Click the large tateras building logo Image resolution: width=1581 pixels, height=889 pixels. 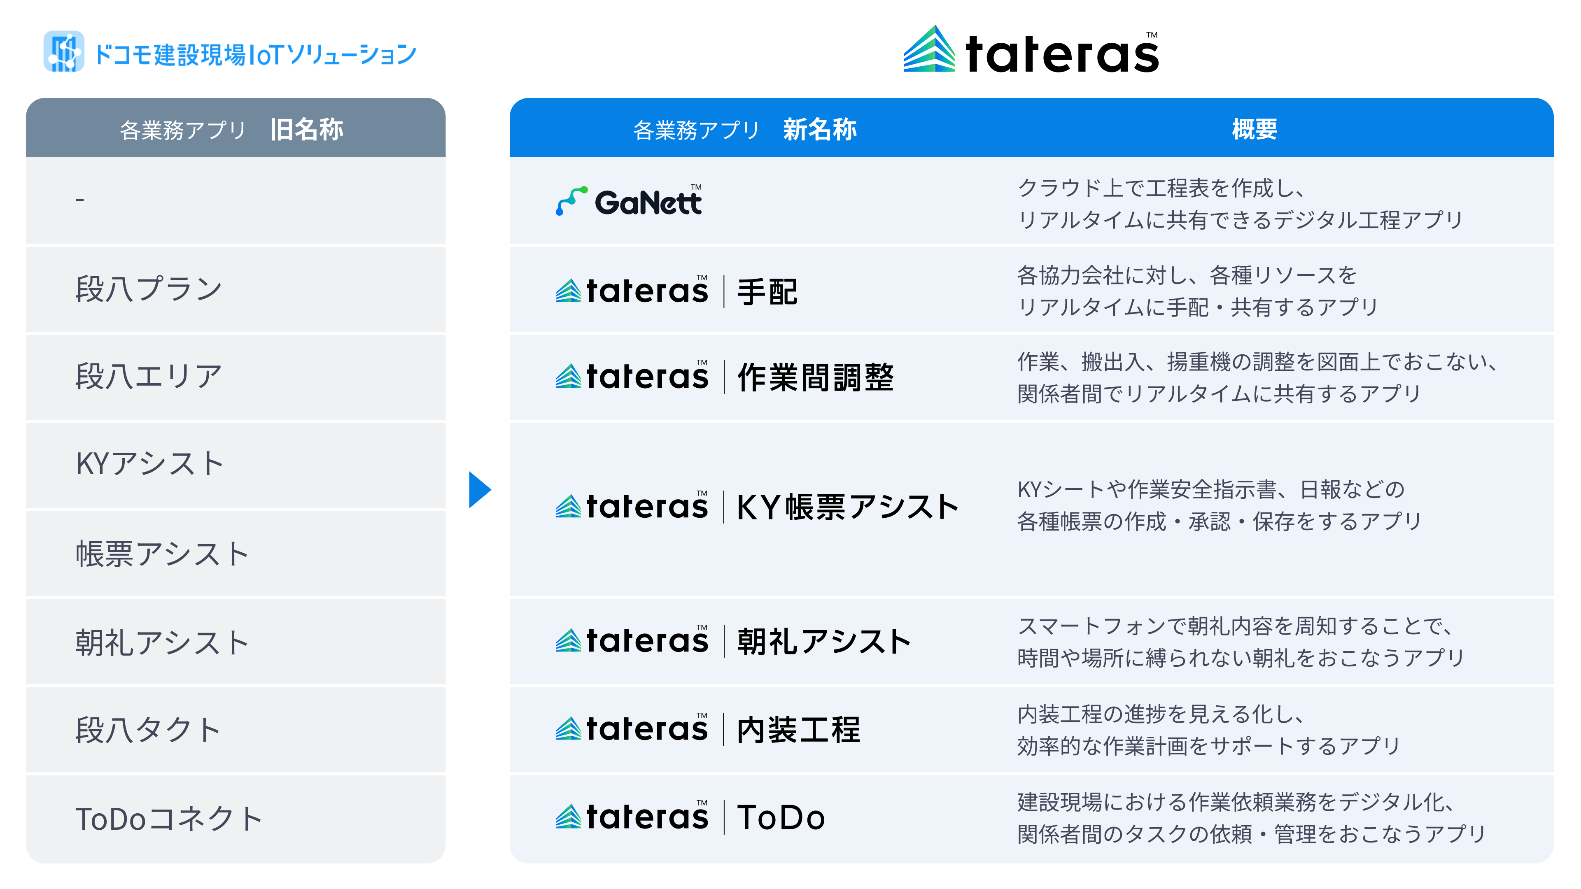tap(929, 50)
